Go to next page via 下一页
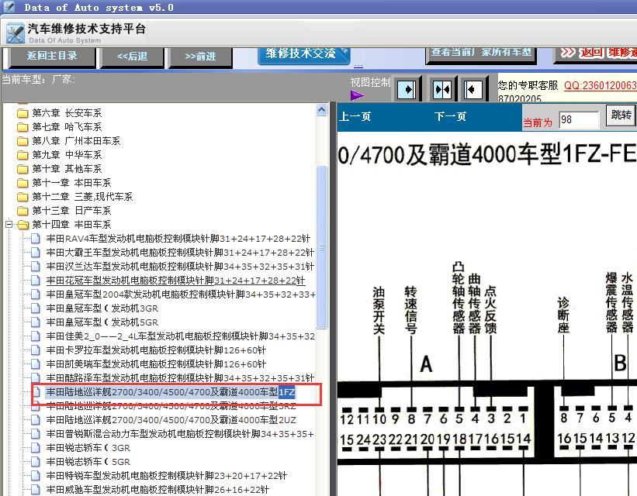Image resolution: width=637 pixels, height=496 pixels. tap(450, 117)
